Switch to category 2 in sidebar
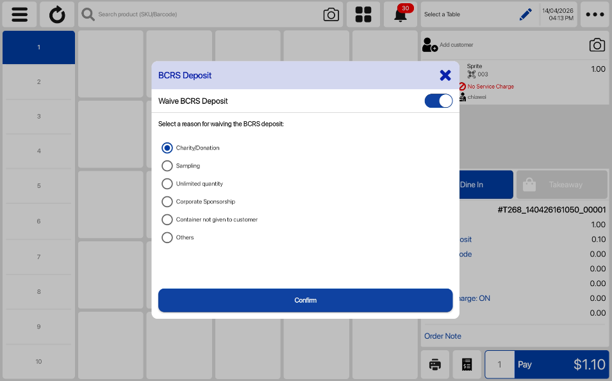The height and width of the screenshot is (381, 612). click(x=38, y=82)
